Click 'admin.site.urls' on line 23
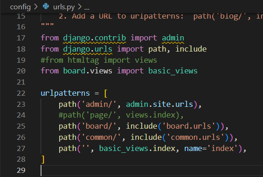The image size is (263, 177). [x=159, y=104]
